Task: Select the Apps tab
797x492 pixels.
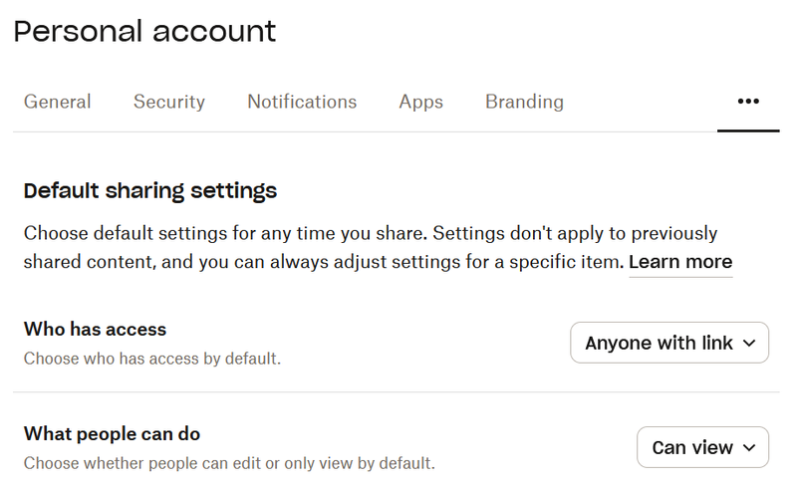Action: (420, 102)
